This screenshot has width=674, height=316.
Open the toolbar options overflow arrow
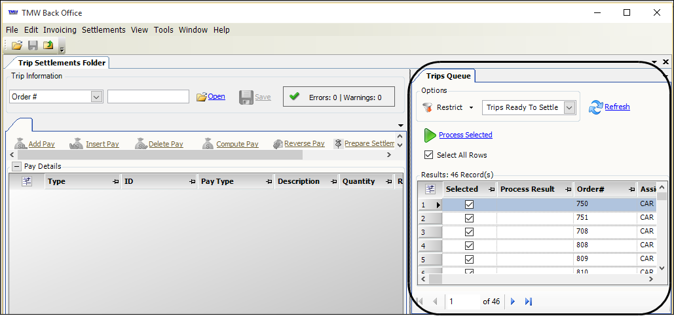[62, 49]
